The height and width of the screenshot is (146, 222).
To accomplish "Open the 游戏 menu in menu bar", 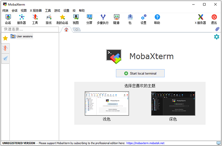I will coord(57,10).
